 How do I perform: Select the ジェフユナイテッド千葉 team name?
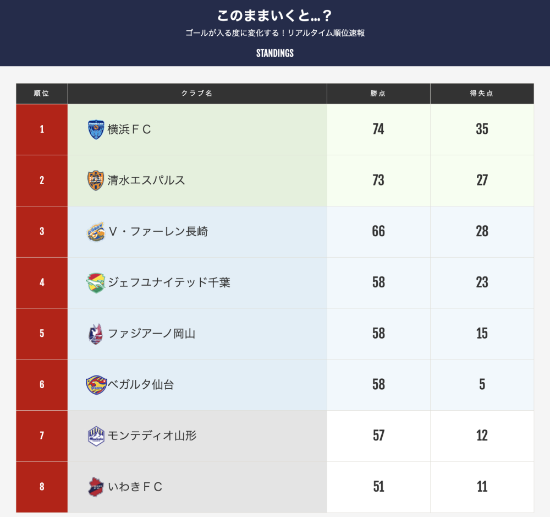(x=169, y=283)
